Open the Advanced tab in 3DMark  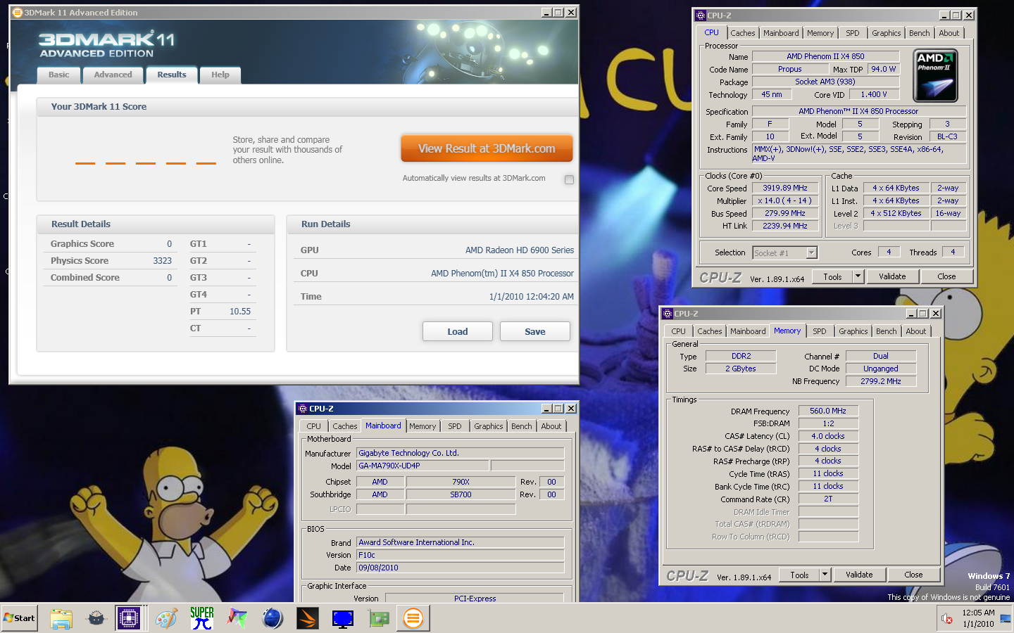click(x=113, y=75)
